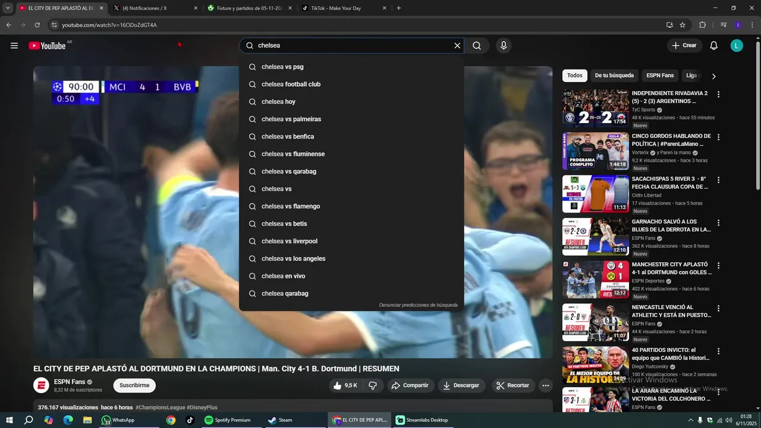Open Newcastle venció al Athletic thumbnail
The height and width of the screenshot is (428, 761).
[x=595, y=322]
